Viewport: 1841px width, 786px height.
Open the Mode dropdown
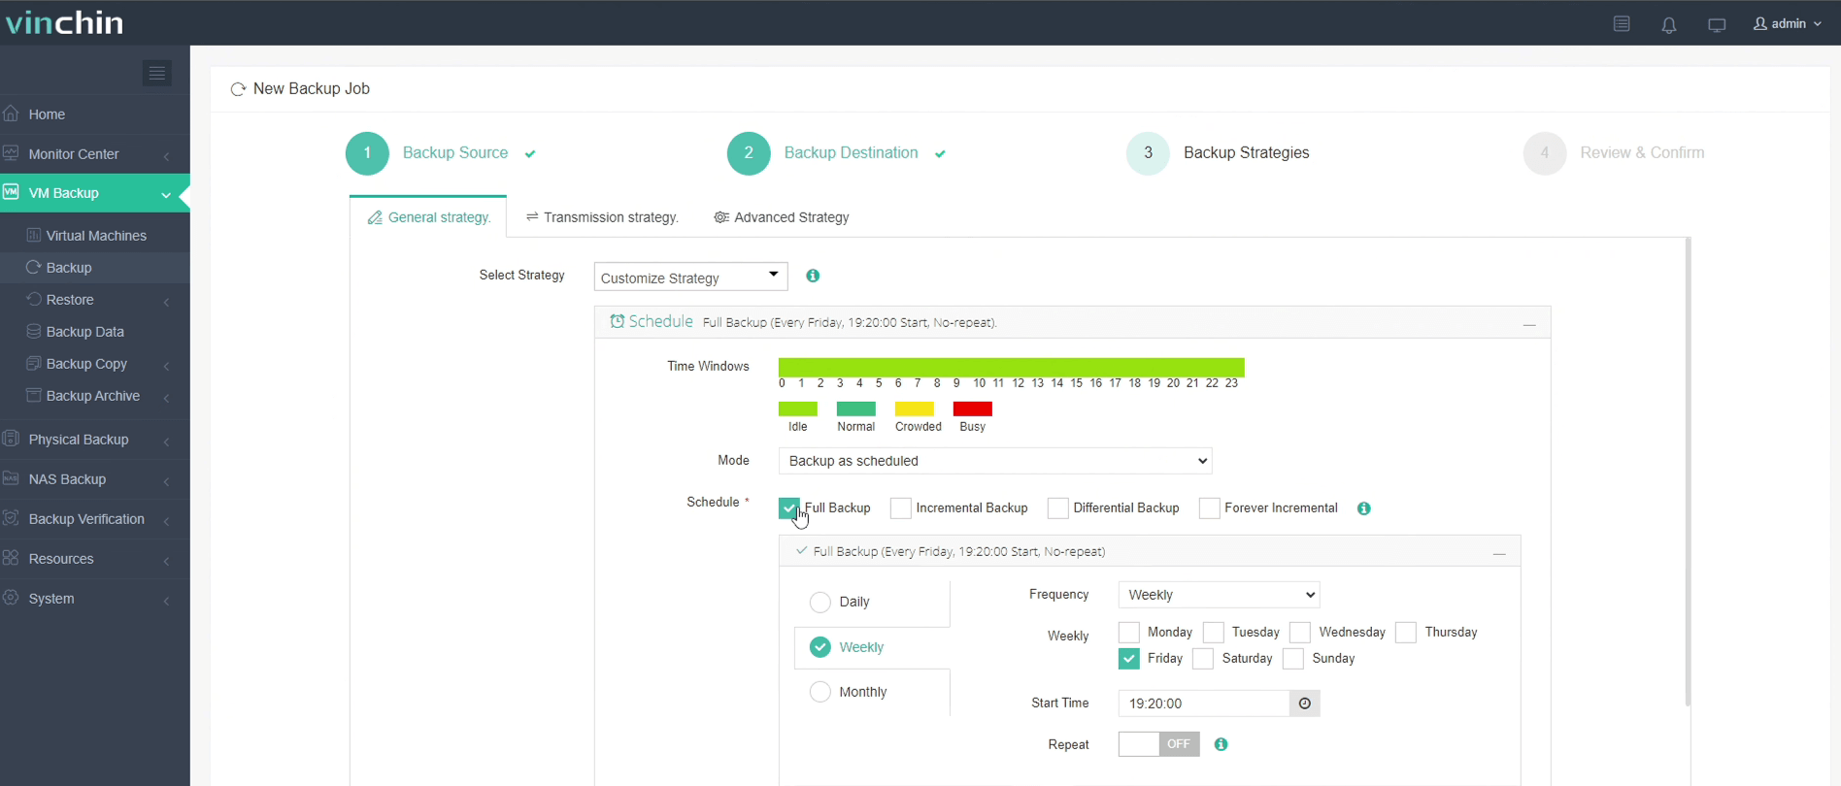[x=995, y=461]
